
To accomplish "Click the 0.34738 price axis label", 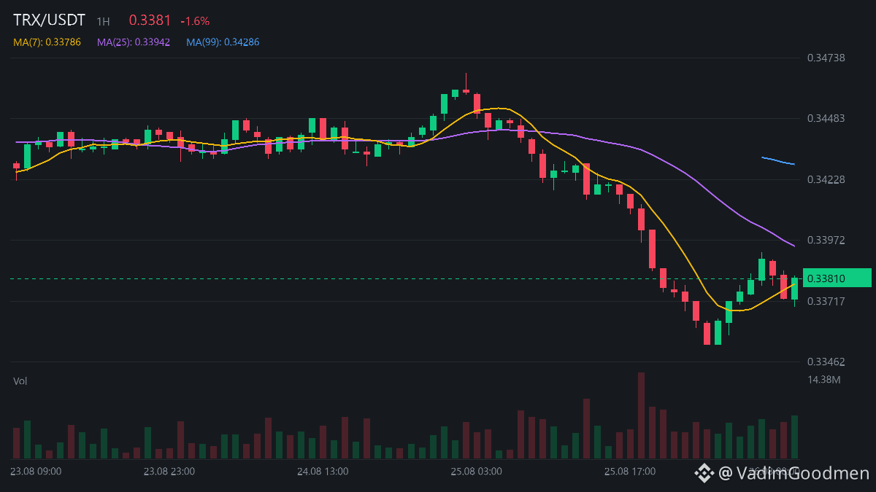I will pos(826,58).
